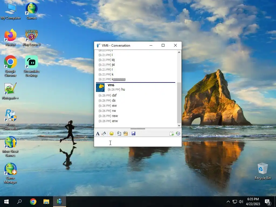Click the splitter grip above the toolbar
Screen dimensions: 276x207
pyautogui.click(x=138, y=129)
